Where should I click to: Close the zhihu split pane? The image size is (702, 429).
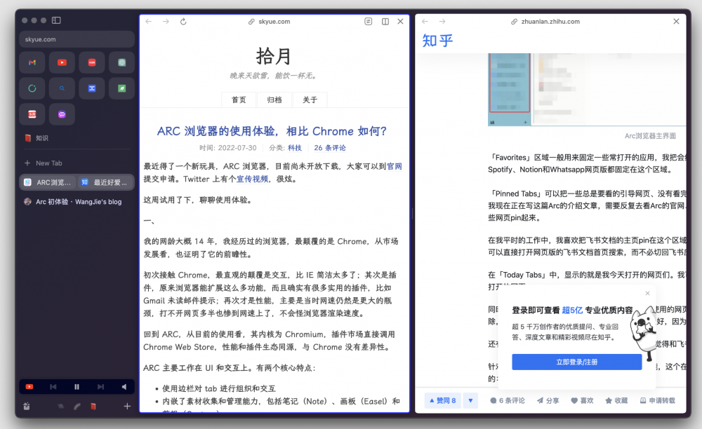click(x=676, y=22)
